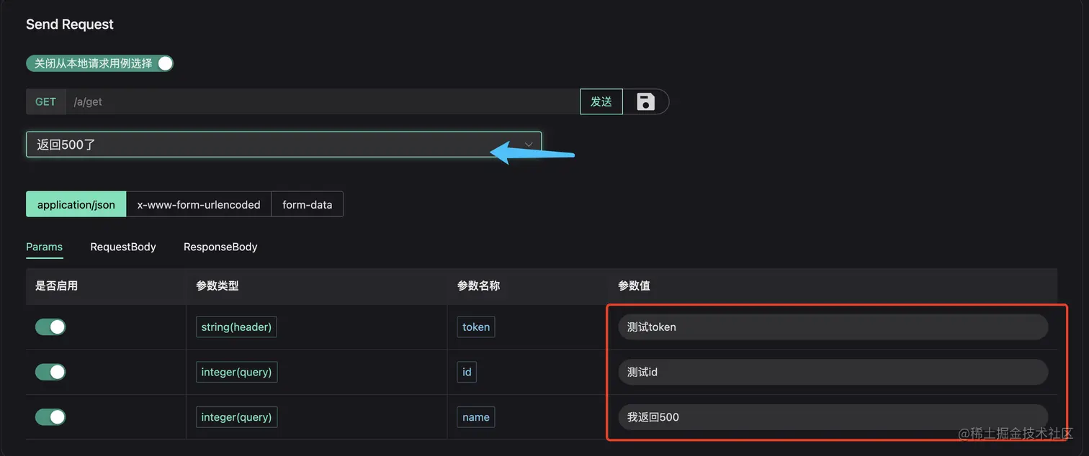Select the Params tab
Image resolution: width=1089 pixels, height=456 pixels.
(45, 247)
